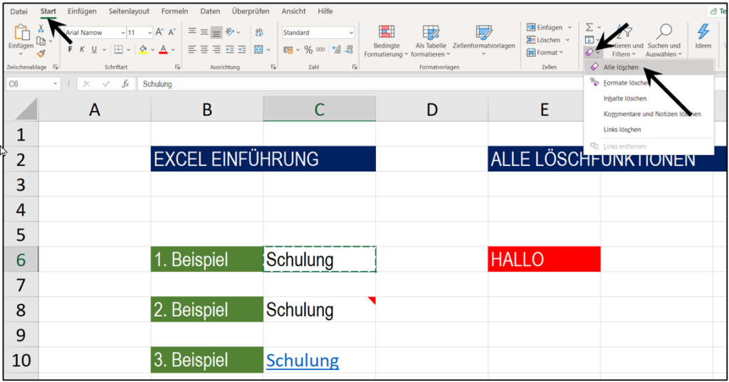Image resolution: width=729 pixels, height=382 pixels.
Task: Click the Wrap Text (ab) icon
Action: (x=259, y=32)
